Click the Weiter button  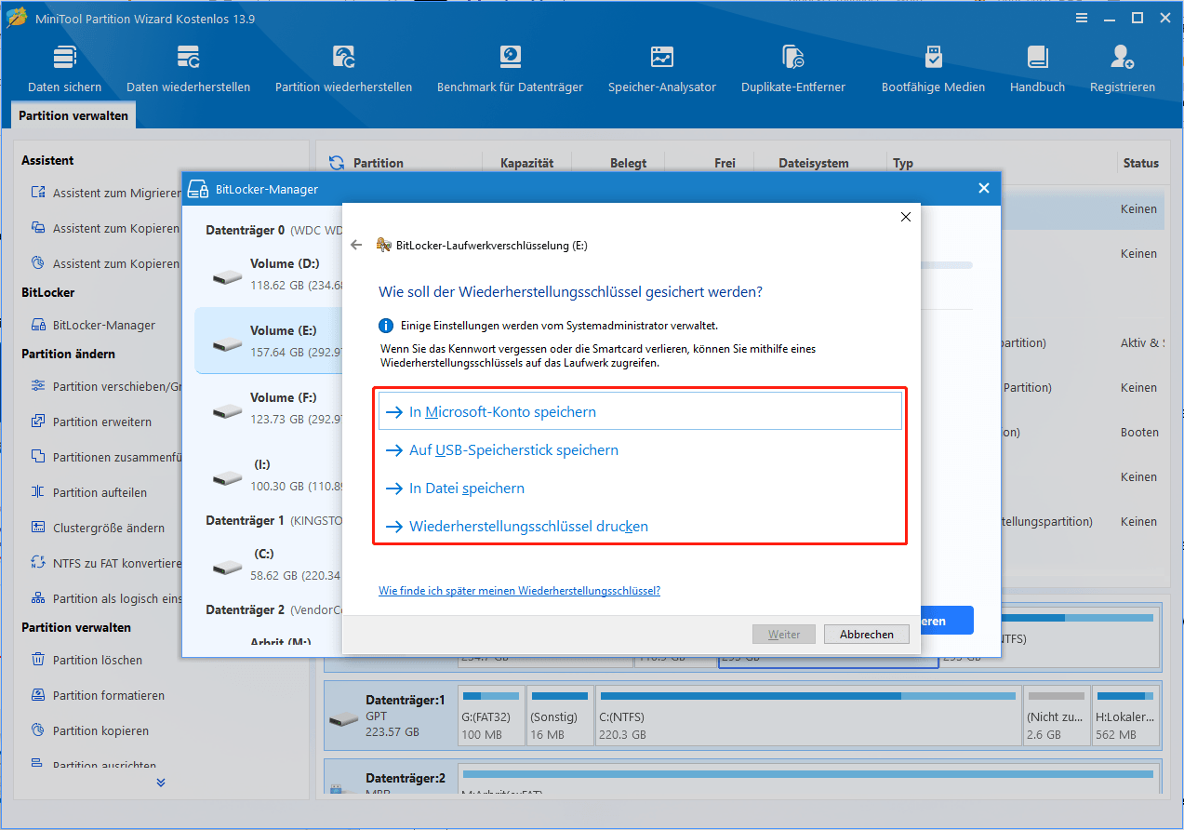(784, 635)
